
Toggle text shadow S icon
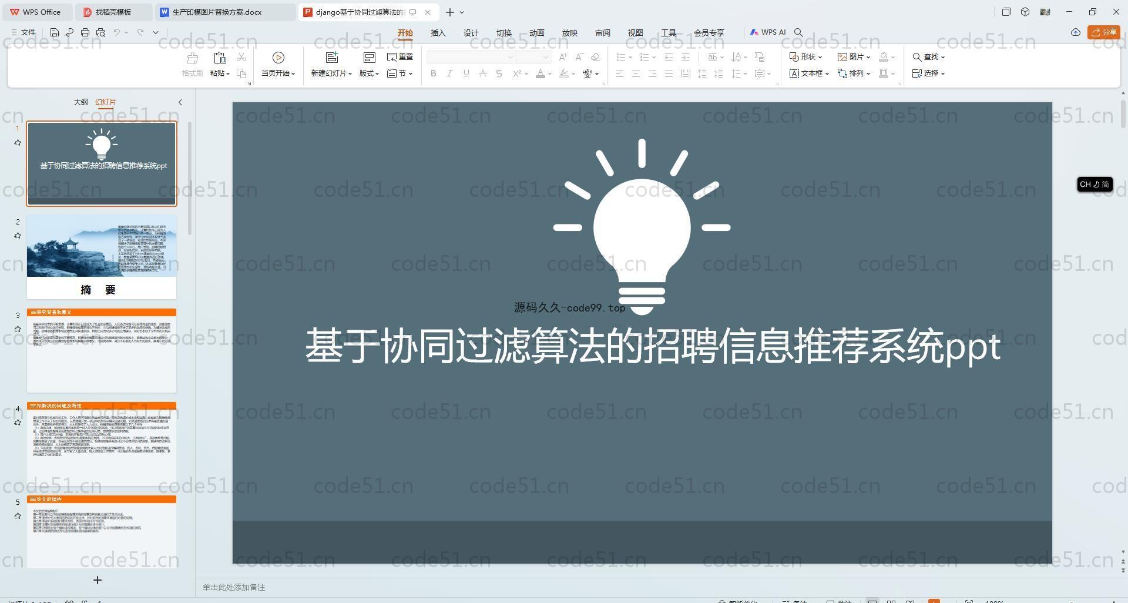point(499,73)
